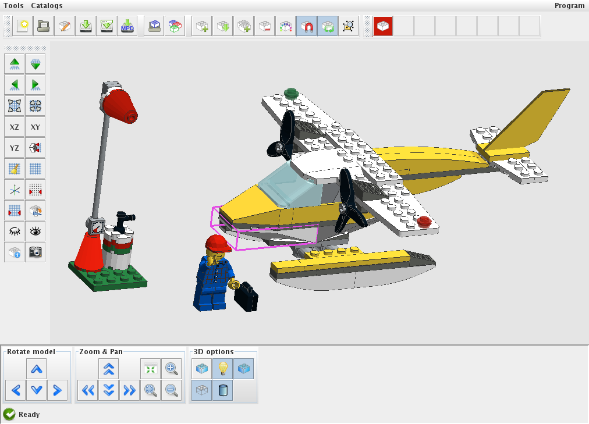This screenshot has height=424, width=589.
Task: Open the Tools menu
Action: click(x=13, y=6)
